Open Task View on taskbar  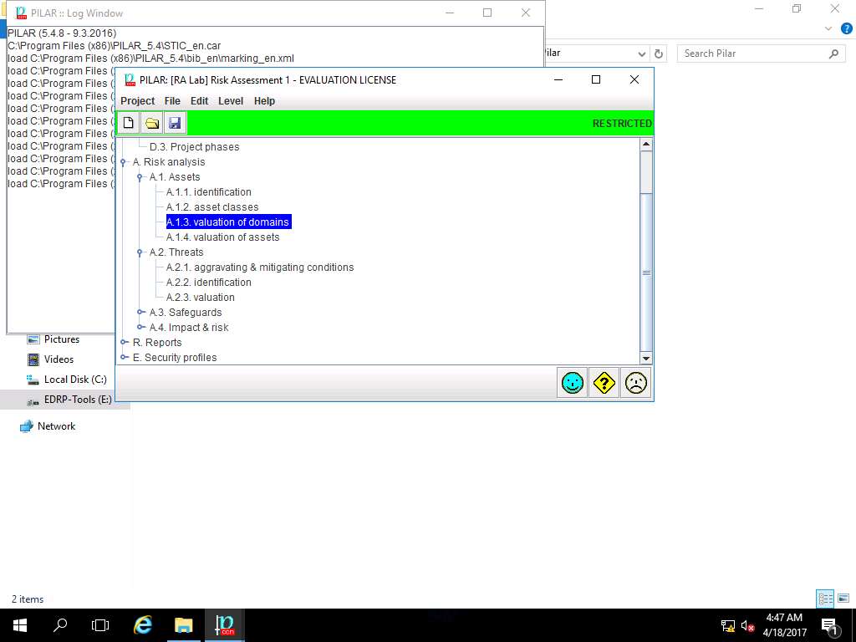(100, 625)
